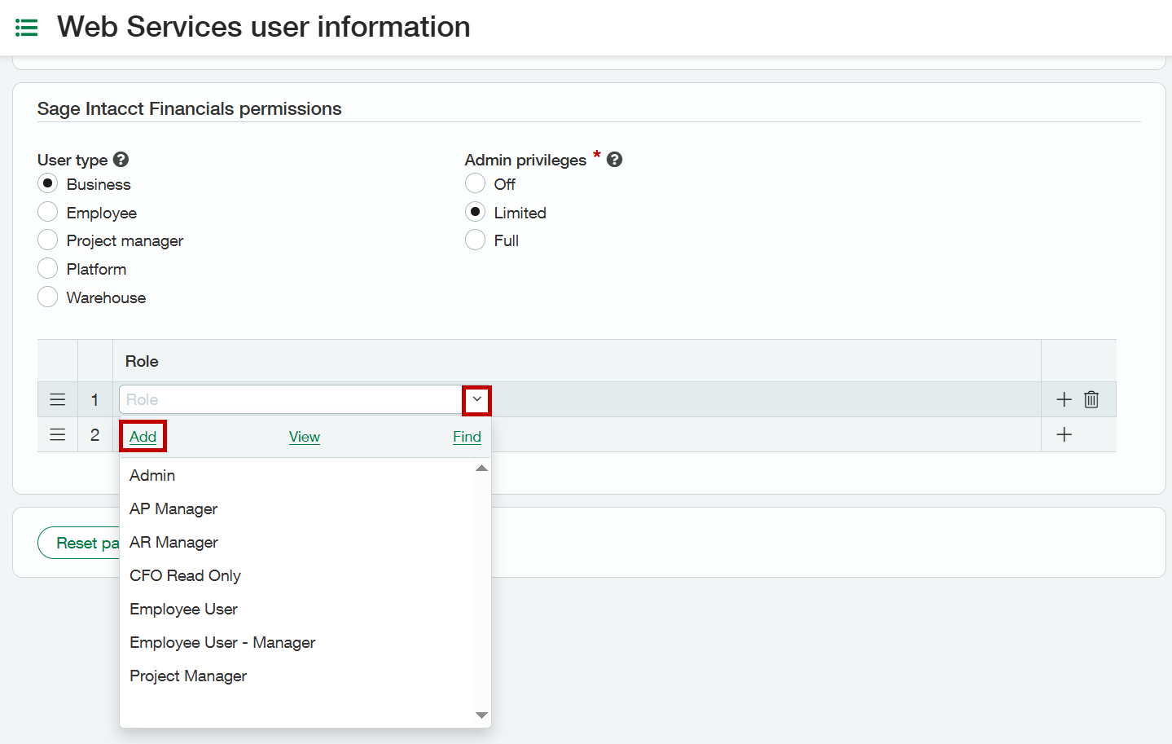Pick AP Manager from role list
1172x744 pixels.
point(173,508)
